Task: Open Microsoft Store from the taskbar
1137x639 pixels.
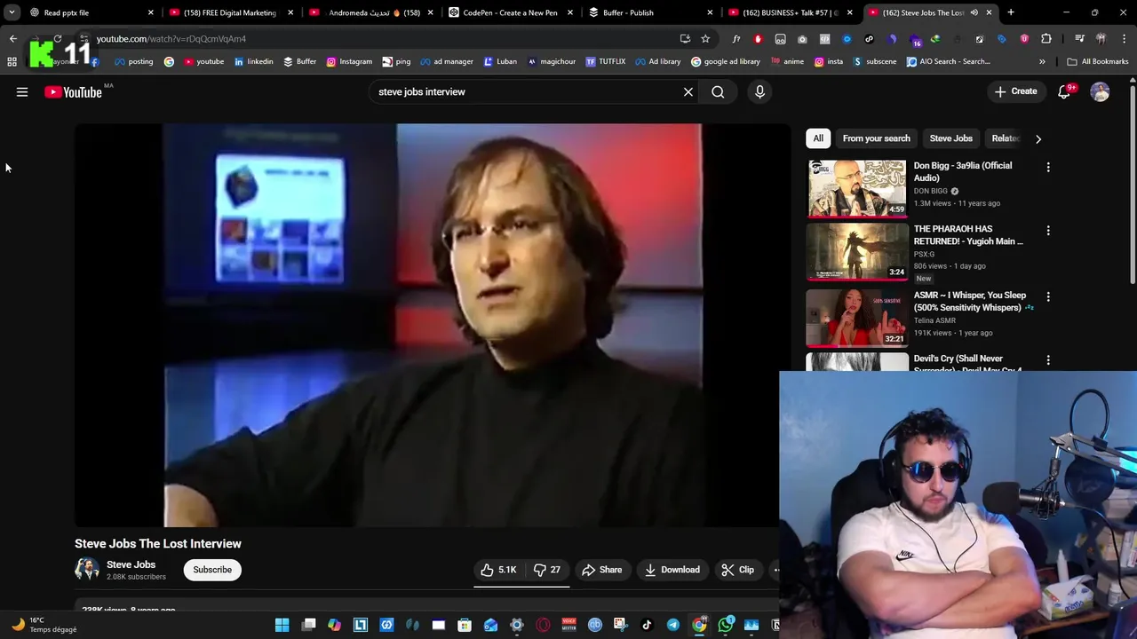Action: [x=465, y=625]
